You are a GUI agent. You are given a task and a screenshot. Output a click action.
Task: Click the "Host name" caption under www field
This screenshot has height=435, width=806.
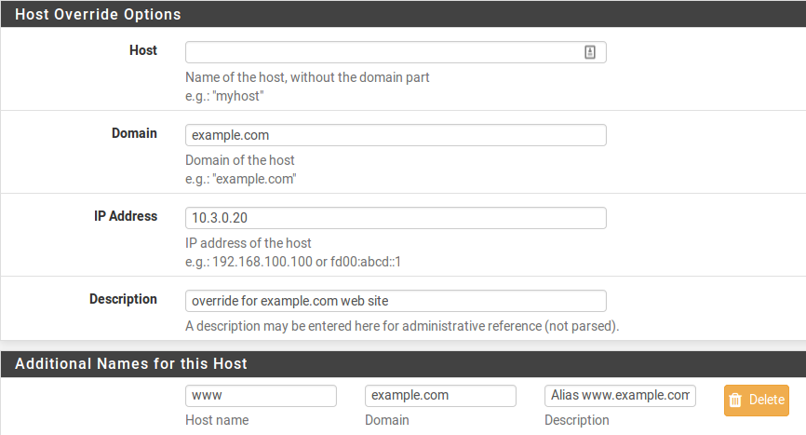pyautogui.click(x=217, y=420)
